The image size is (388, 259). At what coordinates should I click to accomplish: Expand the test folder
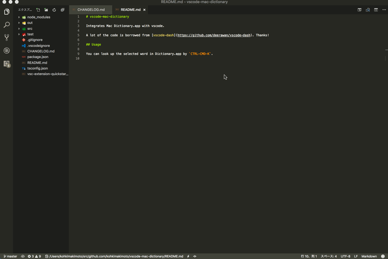pyautogui.click(x=30, y=34)
